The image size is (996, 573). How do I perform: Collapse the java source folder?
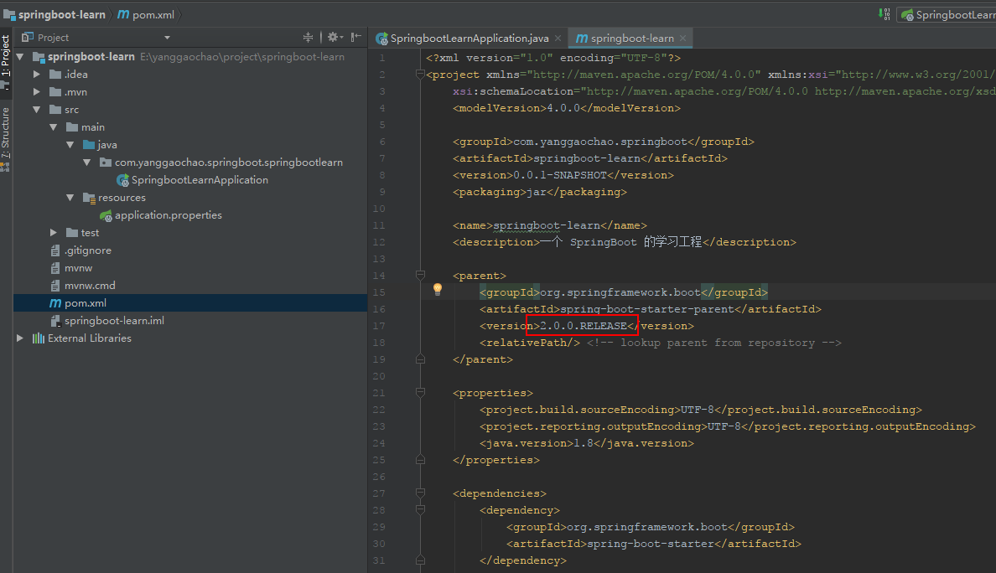(x=70, y=145)
